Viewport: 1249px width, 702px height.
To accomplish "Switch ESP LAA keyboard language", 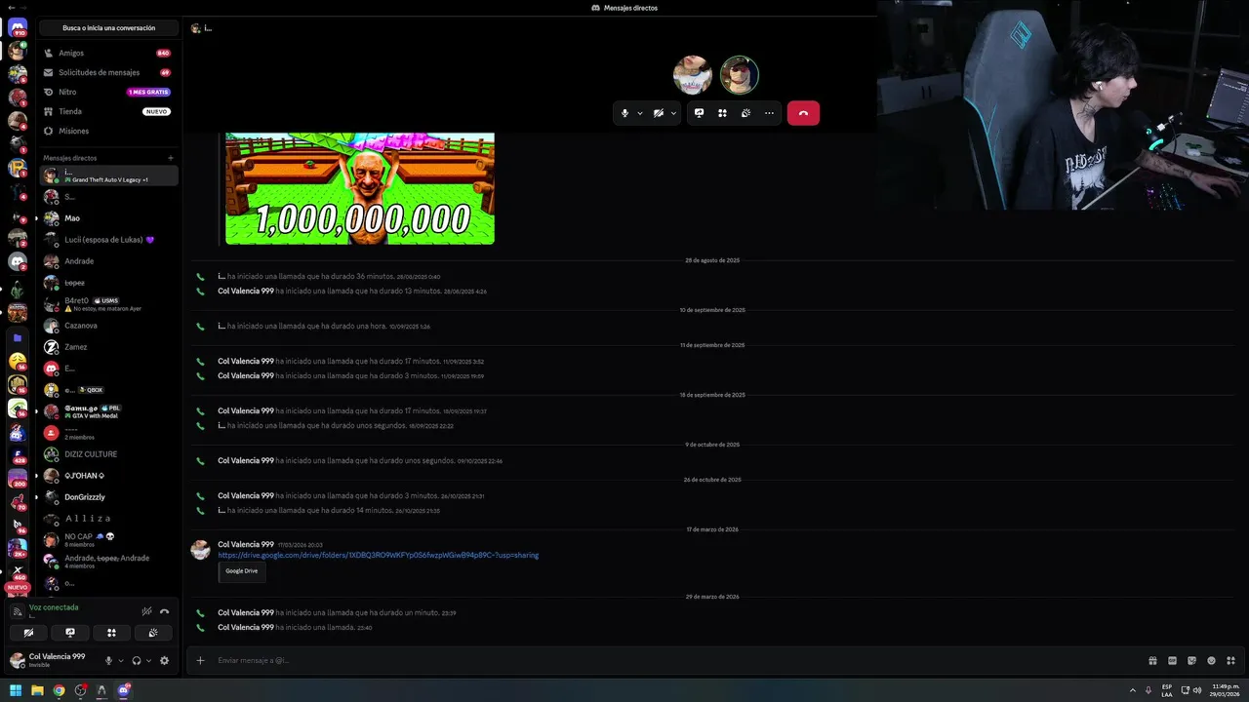I will (1167, 690).
